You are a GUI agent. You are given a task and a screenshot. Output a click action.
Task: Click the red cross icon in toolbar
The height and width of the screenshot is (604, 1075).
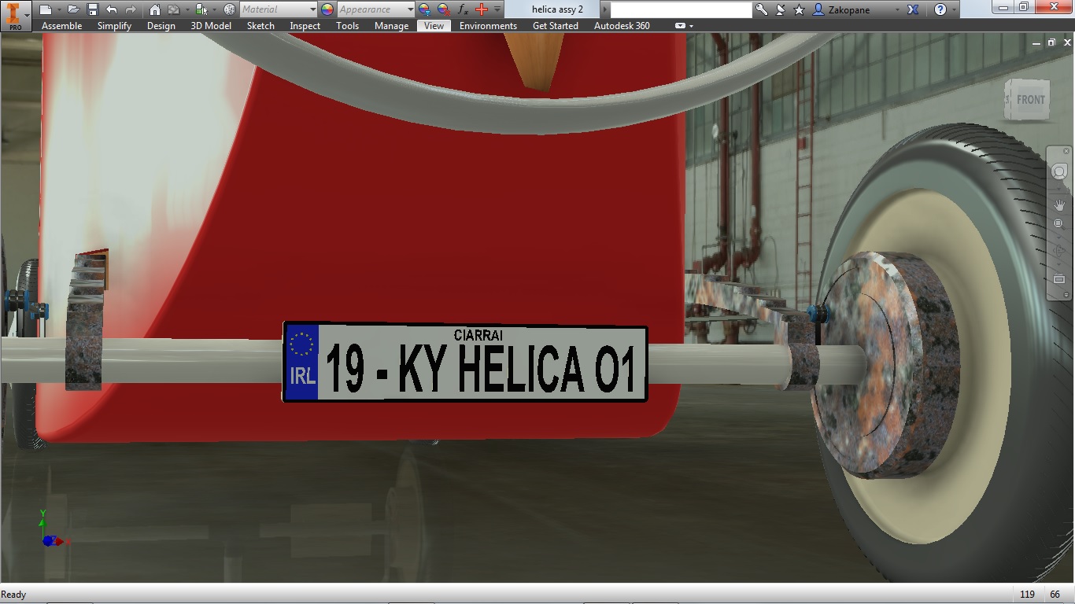point(482,9)
